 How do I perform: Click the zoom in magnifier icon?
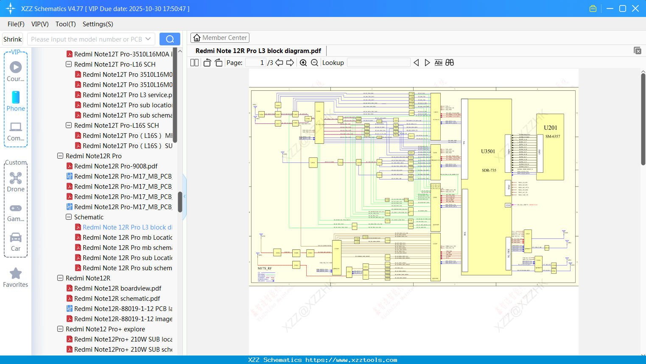coord(303,63)
